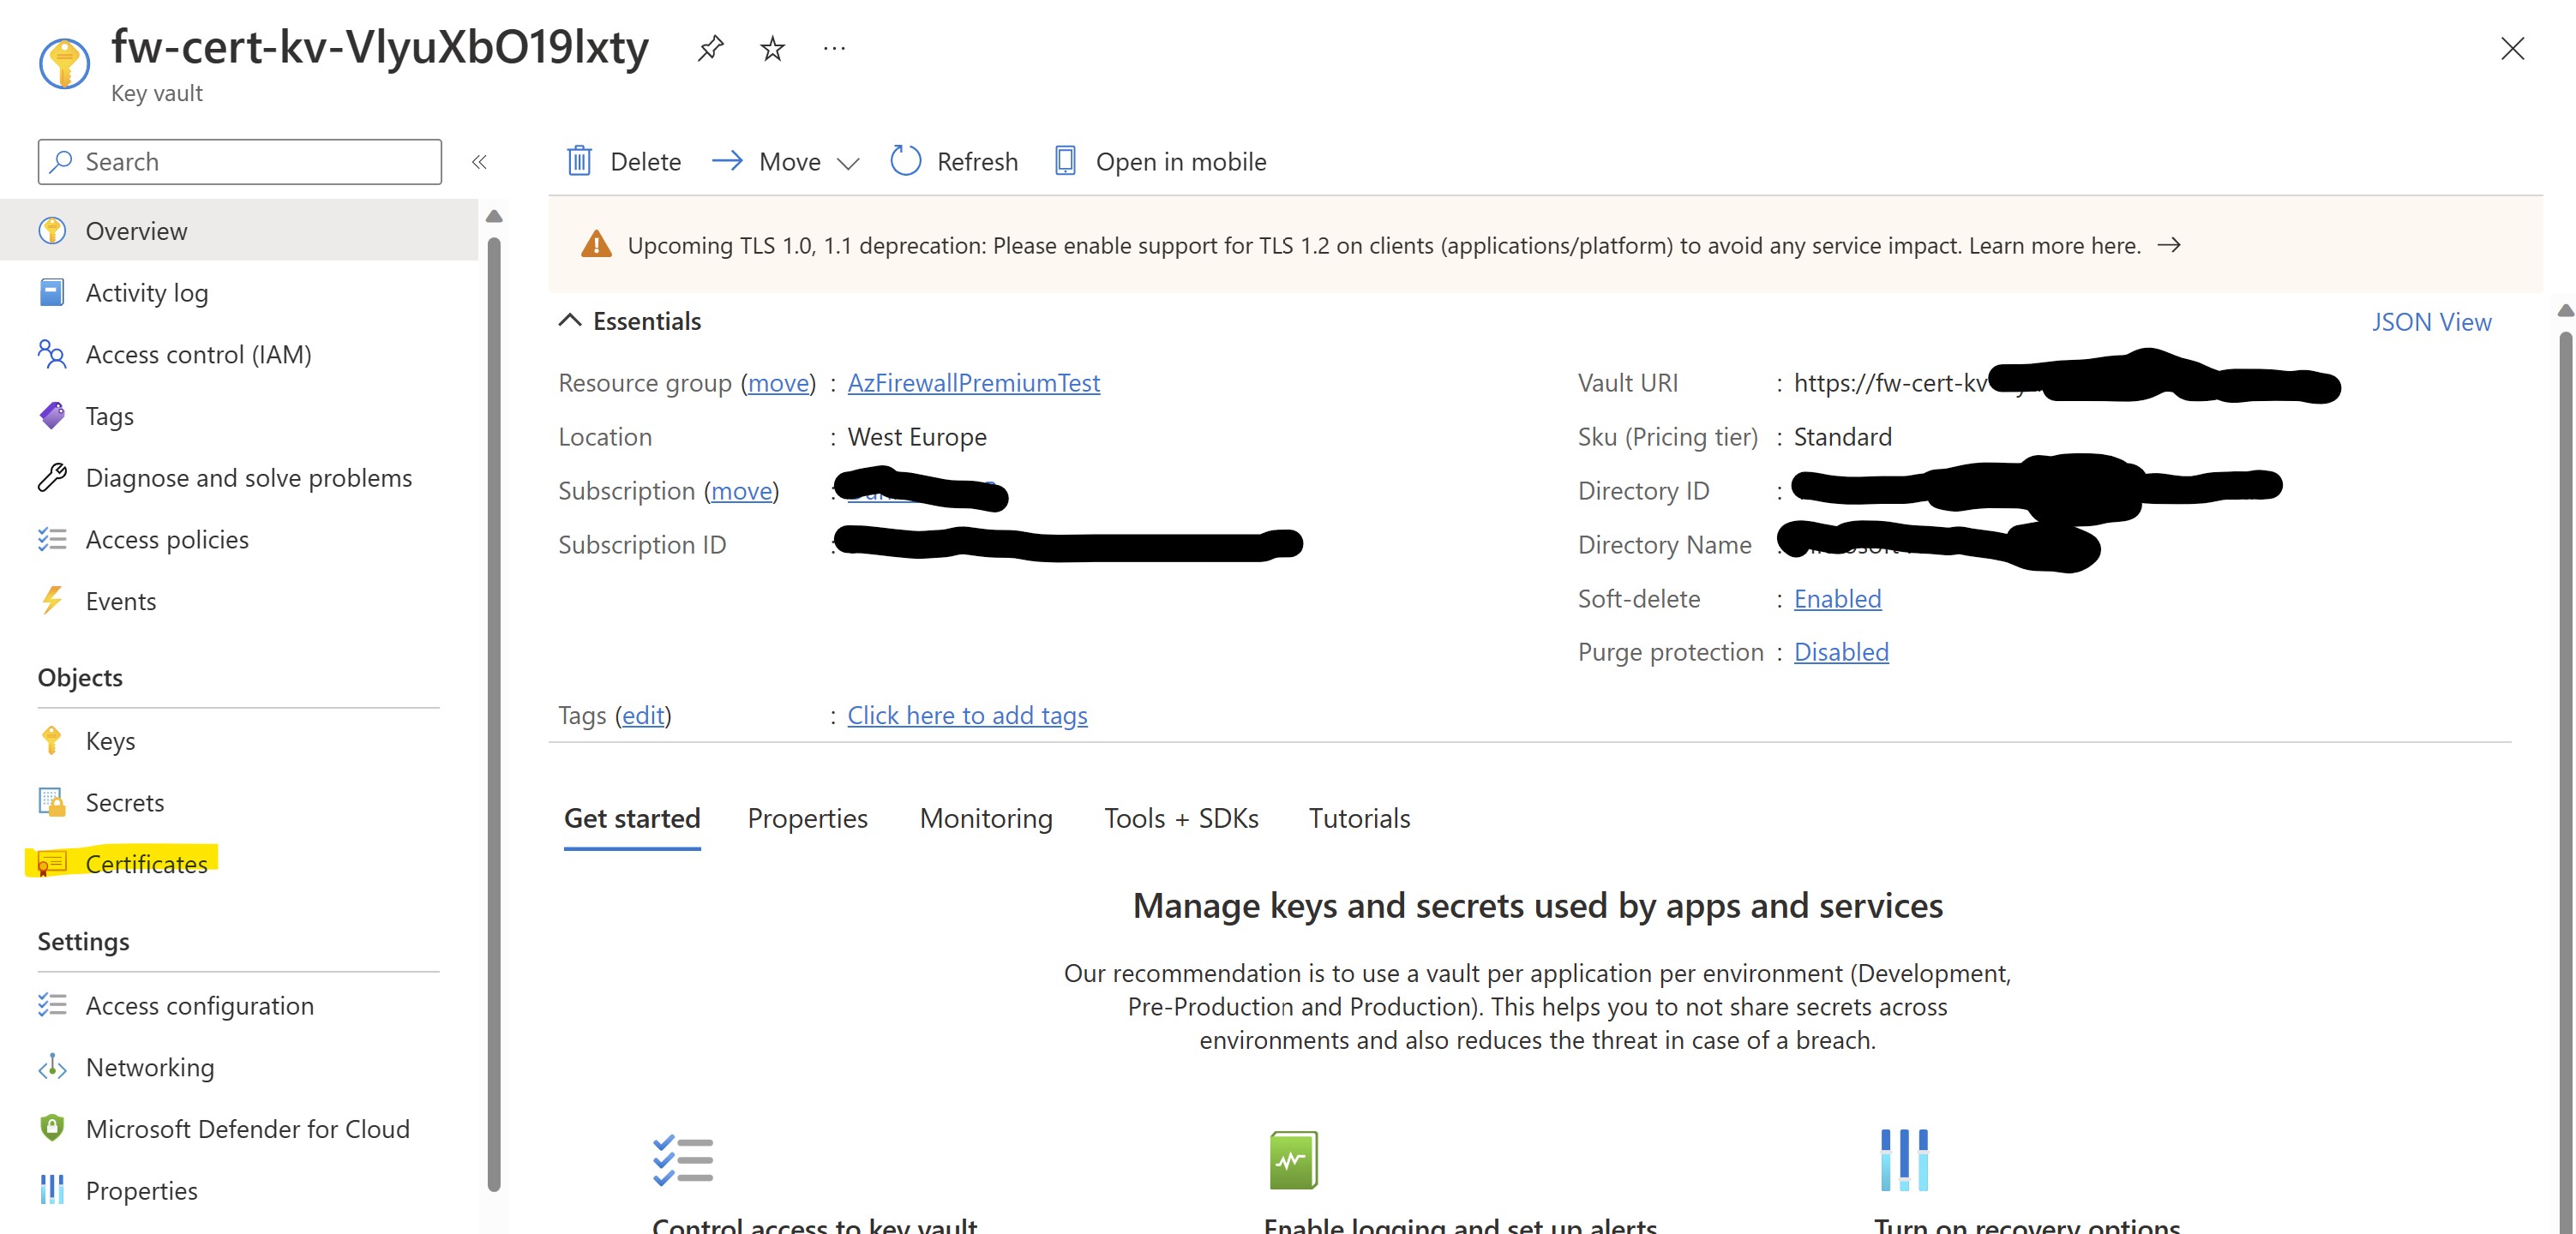Collapse the left sidebar menu
Image resolution: width=2576 pixels, height=1234 pixels.
[479, 162]
